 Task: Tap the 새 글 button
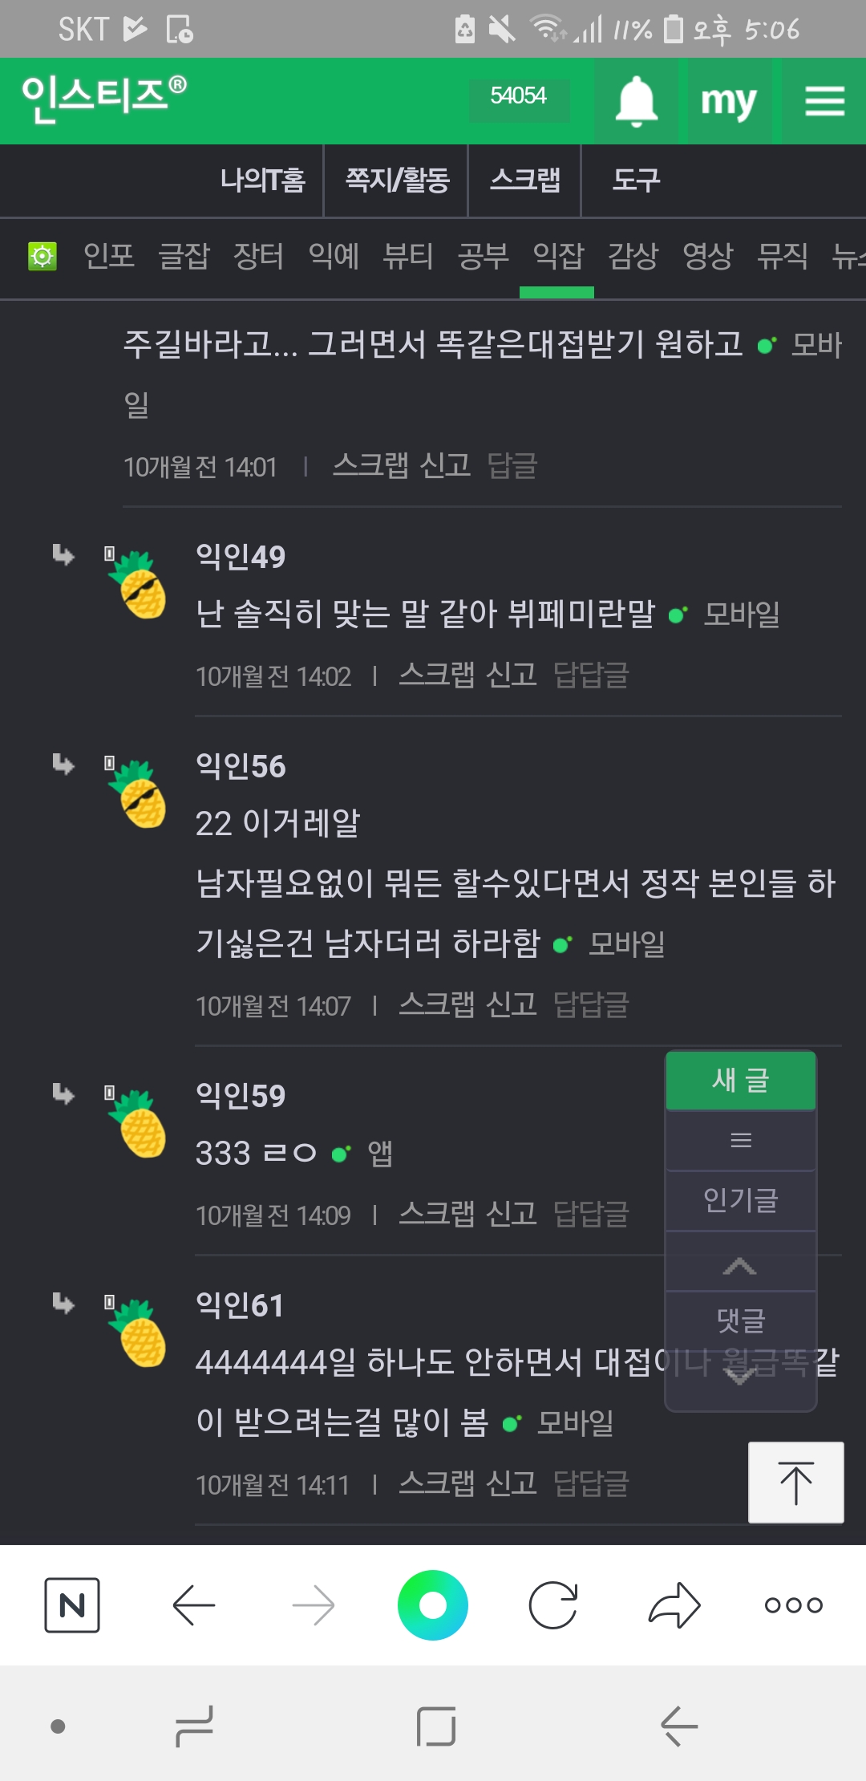tap(741, 1080)
